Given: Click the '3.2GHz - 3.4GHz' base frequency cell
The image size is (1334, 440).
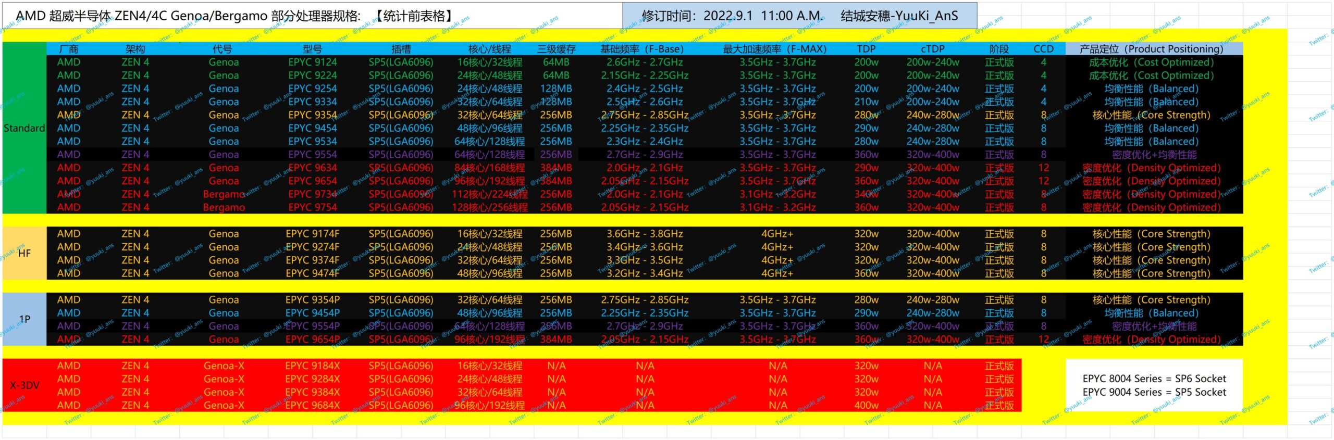Looking at the screenshot, I should coord(645,273).
